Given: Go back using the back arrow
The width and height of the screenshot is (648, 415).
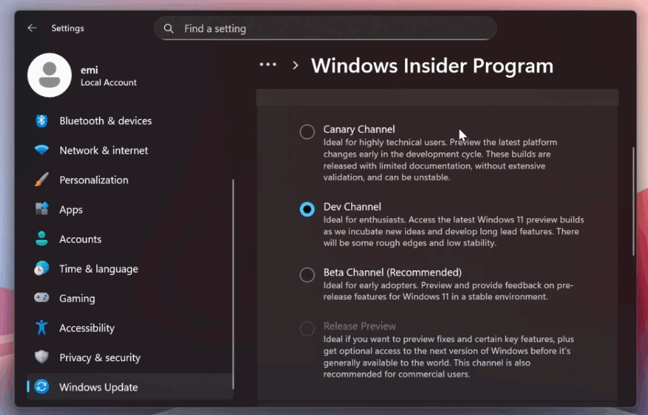Looking at the screenshot, I should (32, 28).
